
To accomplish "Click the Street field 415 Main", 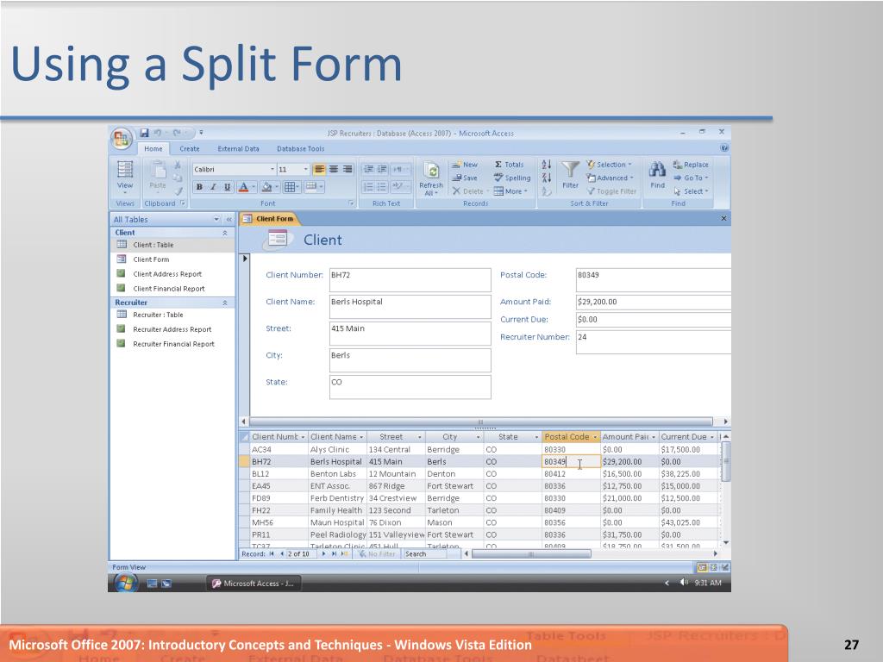I will 410,334.
